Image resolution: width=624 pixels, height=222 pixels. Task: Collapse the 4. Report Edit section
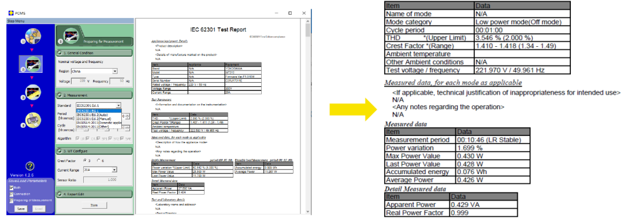coord(94,194)
